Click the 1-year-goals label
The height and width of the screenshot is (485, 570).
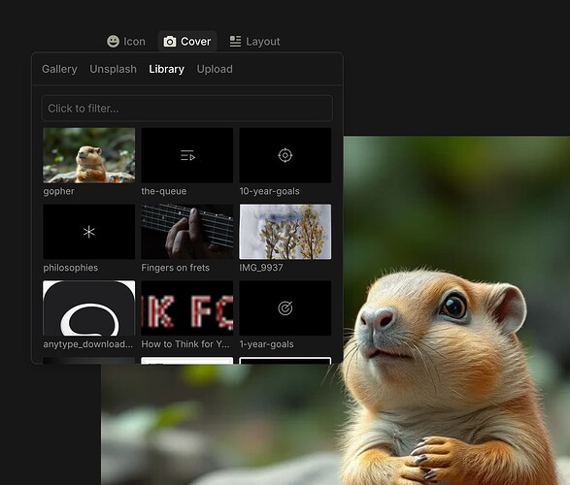point(266,344)
